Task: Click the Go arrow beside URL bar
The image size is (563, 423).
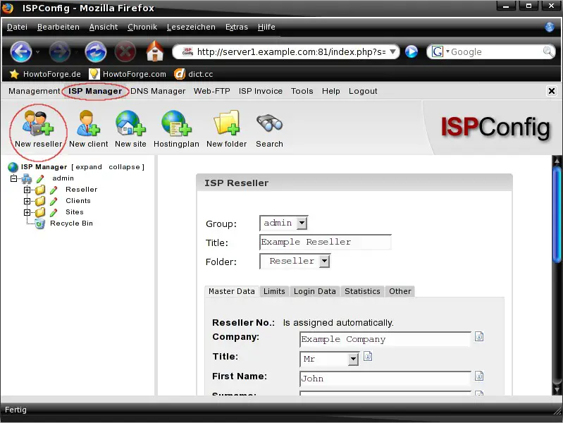Action: [412, 51]
